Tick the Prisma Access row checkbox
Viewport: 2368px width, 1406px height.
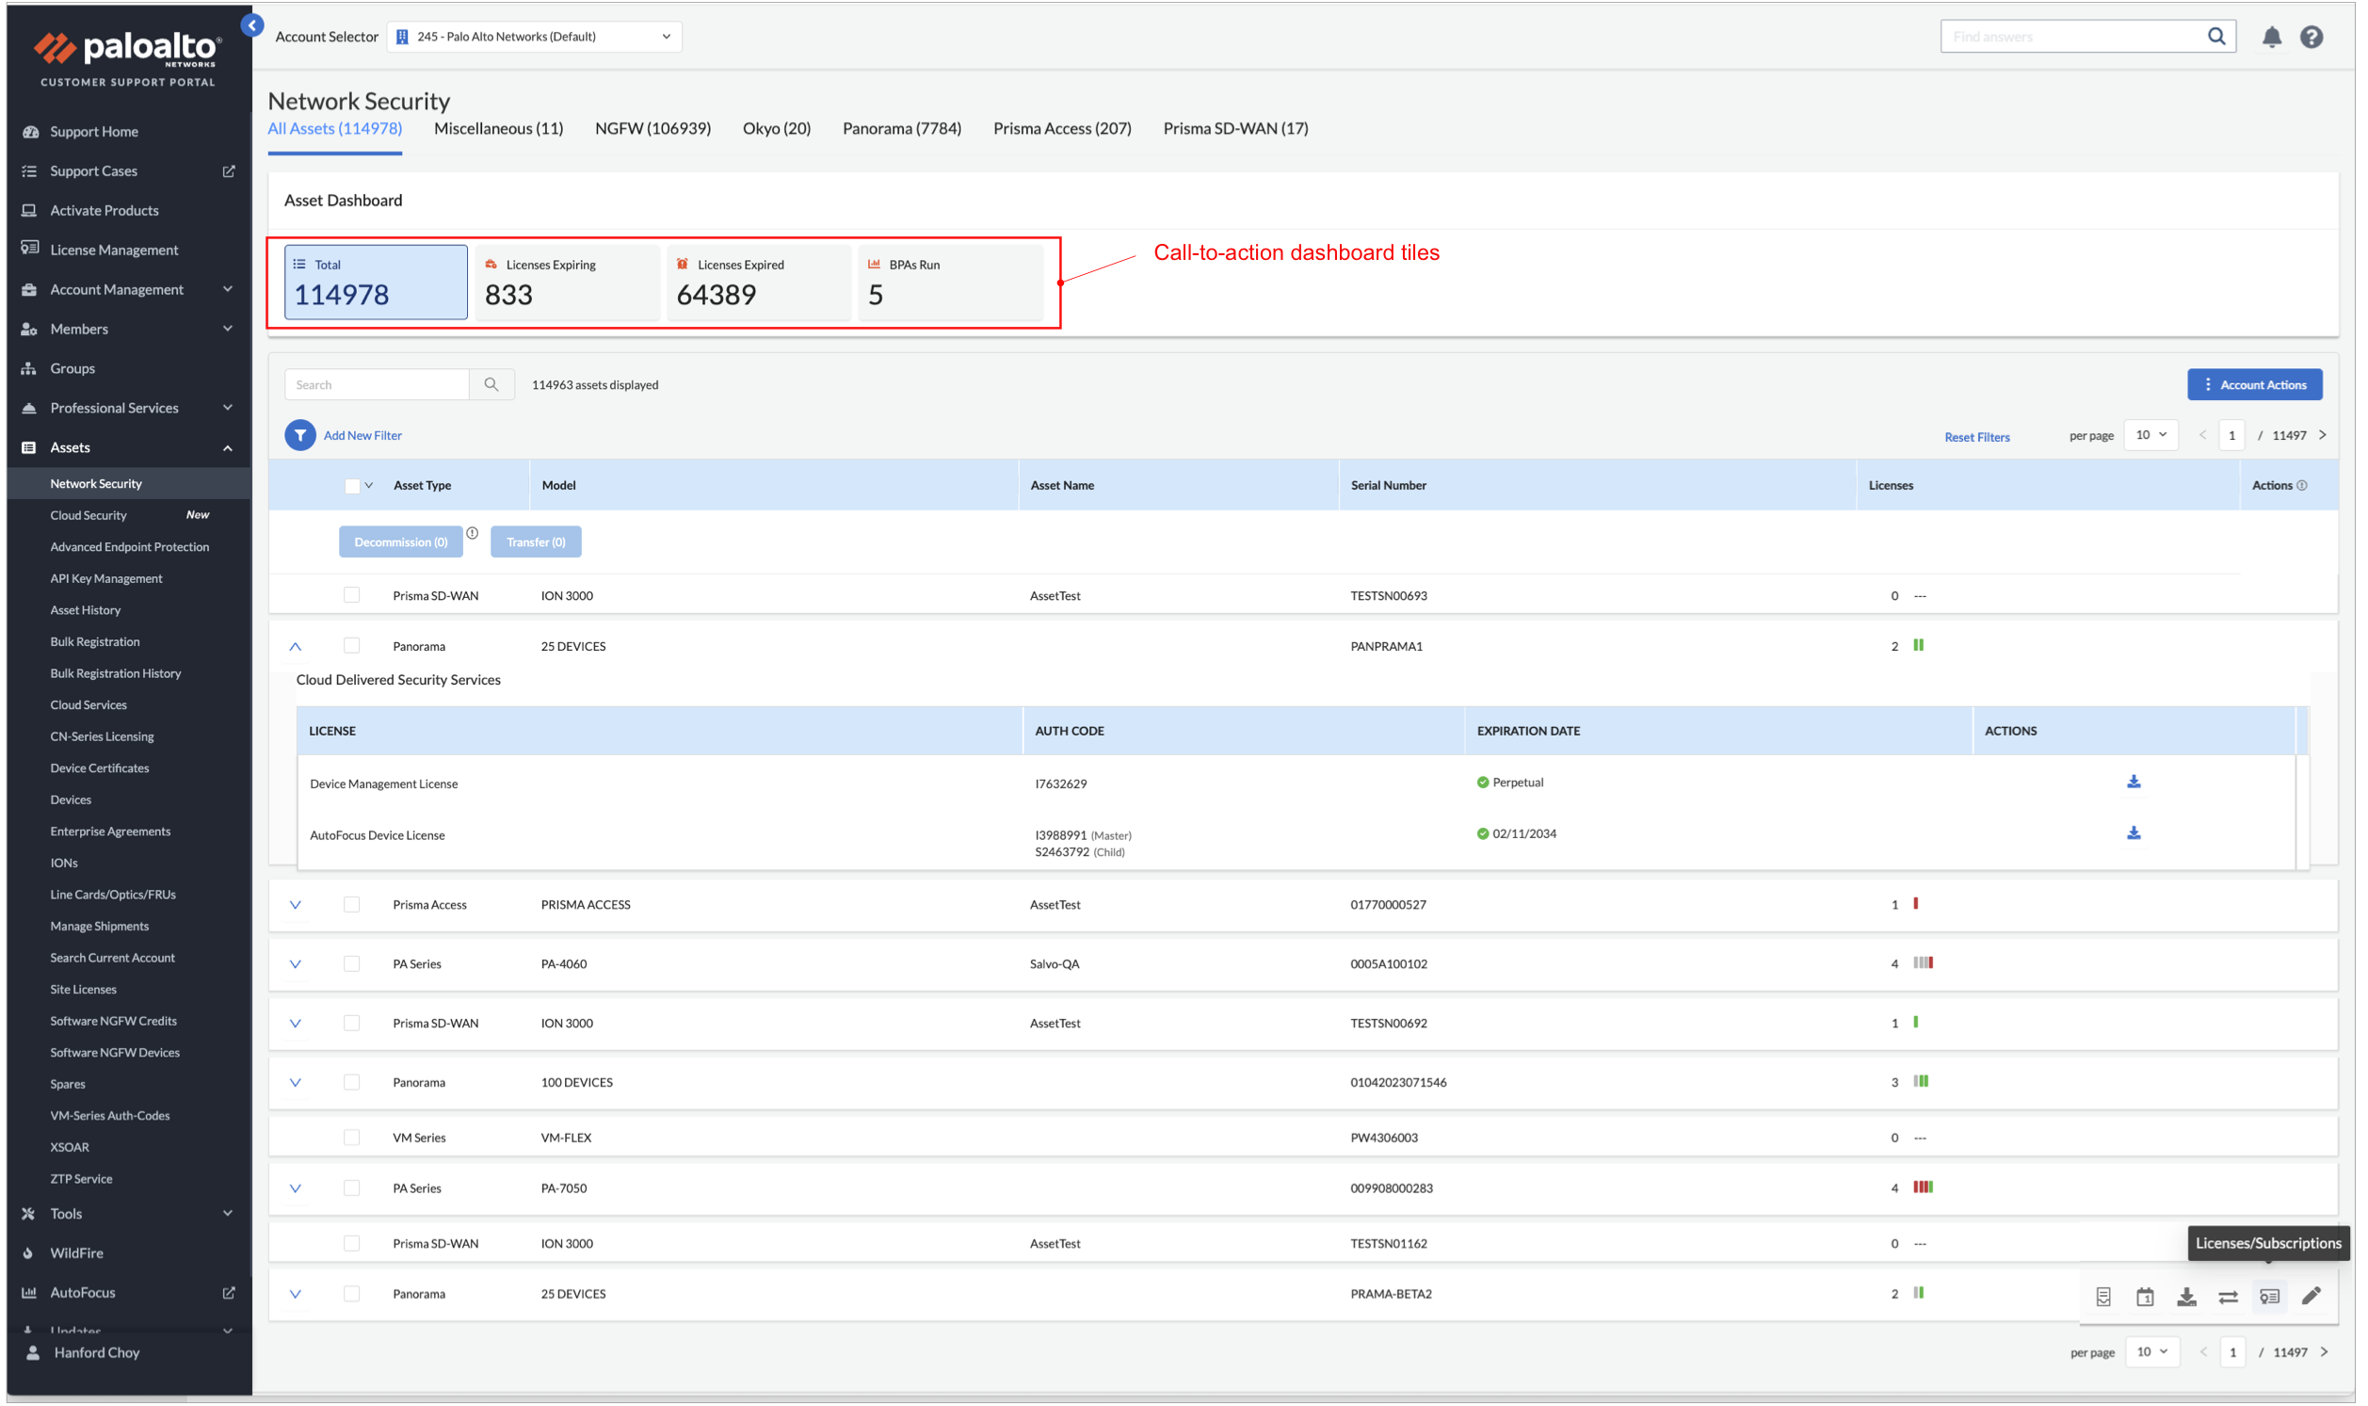click(x=351, y=904)
